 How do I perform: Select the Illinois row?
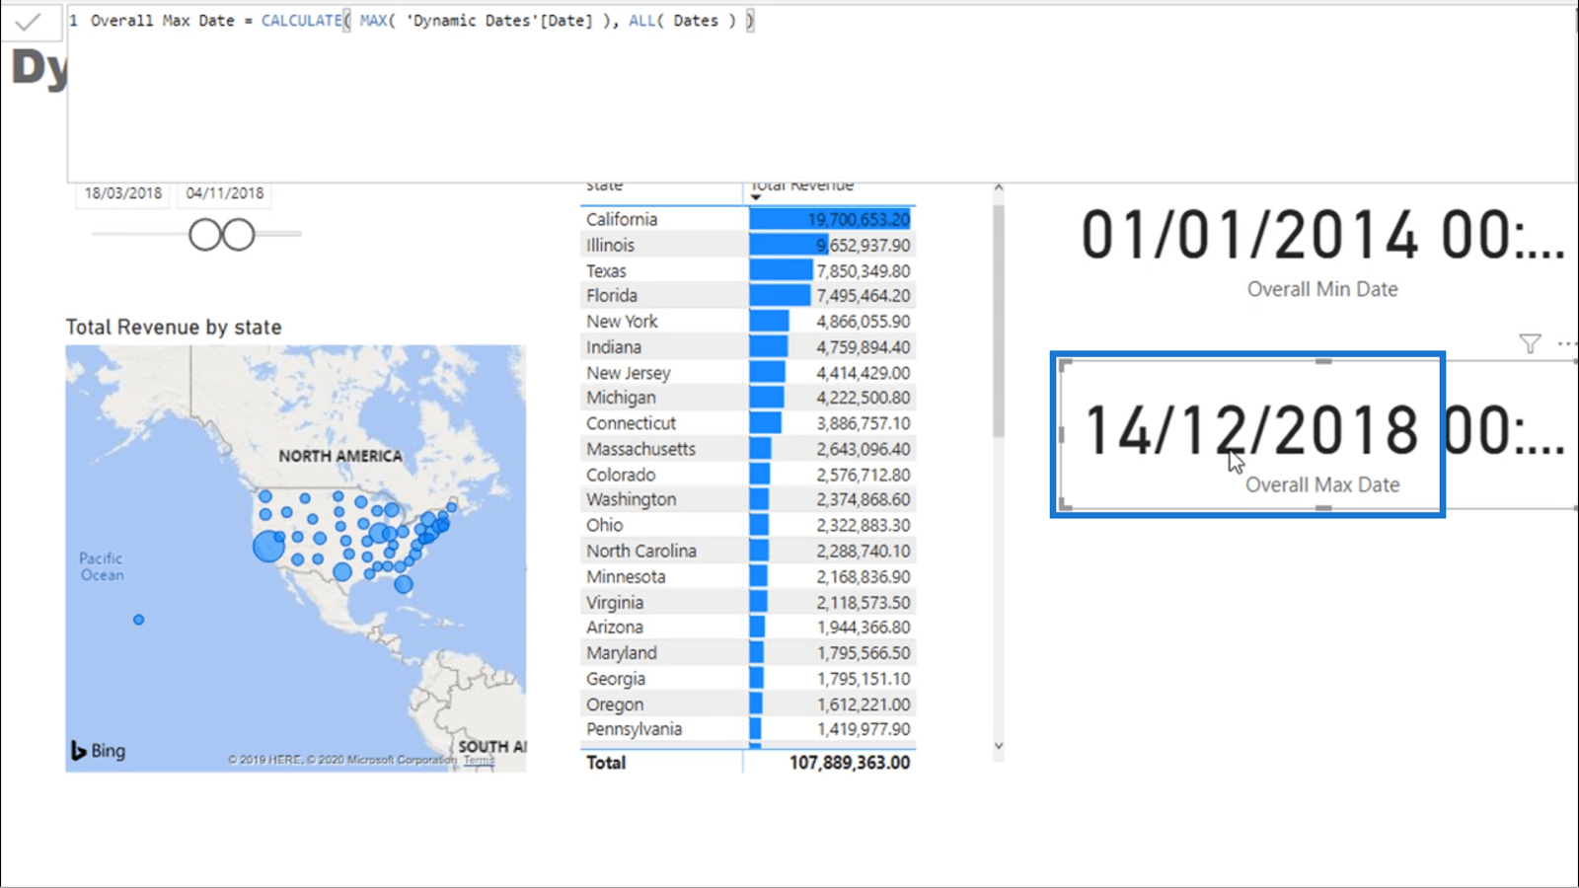click(x=748, y=245)
